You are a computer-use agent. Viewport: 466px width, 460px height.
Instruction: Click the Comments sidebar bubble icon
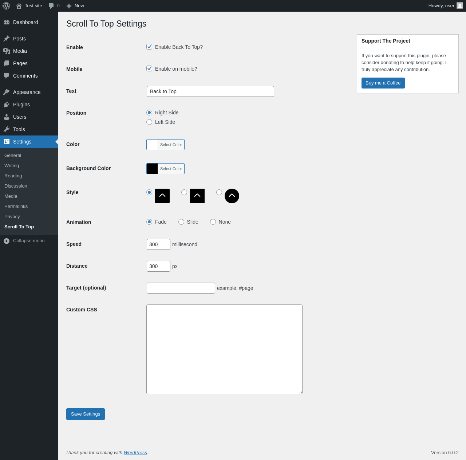coord(7,76)
